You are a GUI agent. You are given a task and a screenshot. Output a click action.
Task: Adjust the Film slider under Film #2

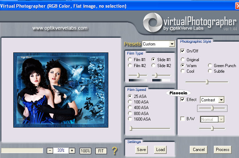click(x=138, y=75)
